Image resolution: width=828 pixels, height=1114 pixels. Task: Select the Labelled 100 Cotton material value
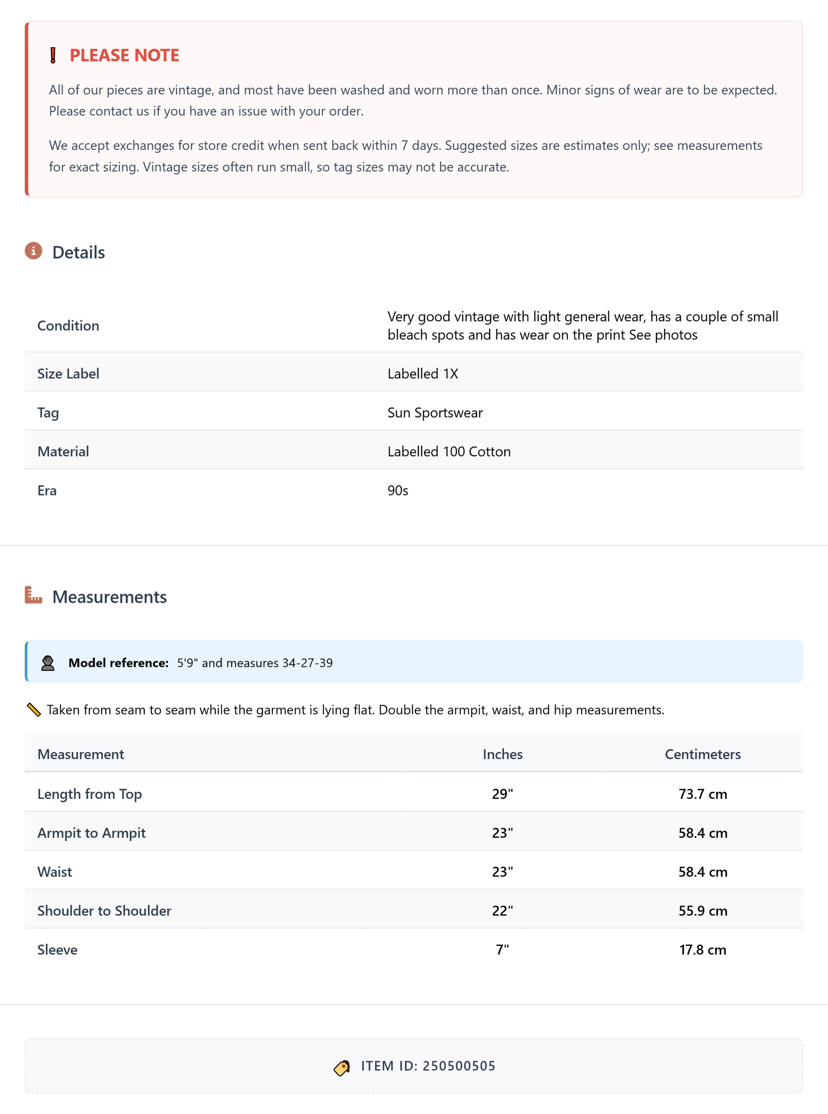pos(448,452)
